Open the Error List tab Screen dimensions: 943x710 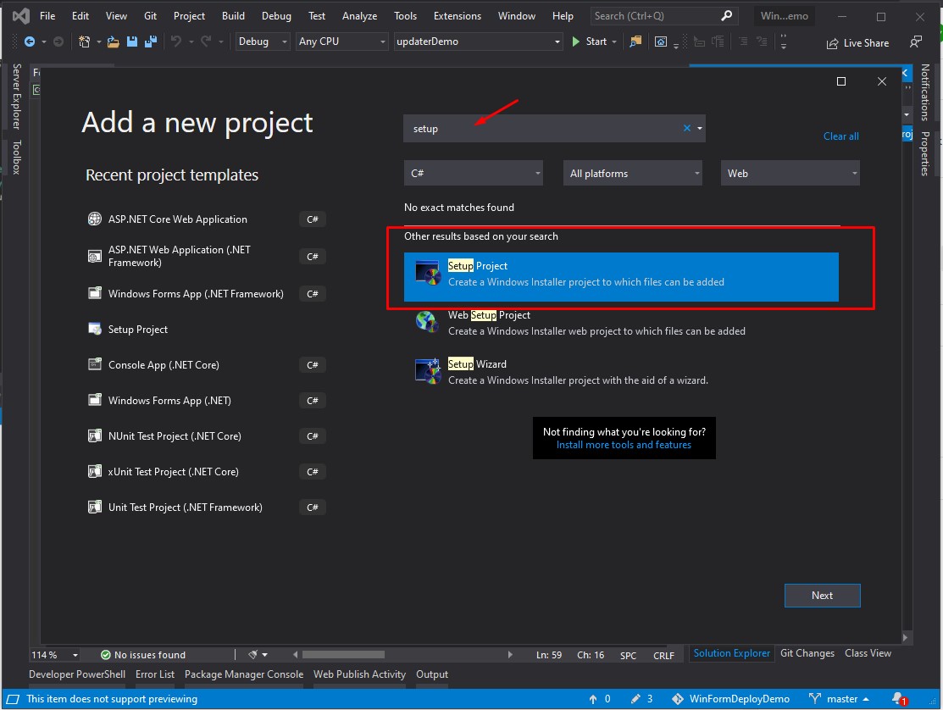pyautogui.click(x=155, y=674)
